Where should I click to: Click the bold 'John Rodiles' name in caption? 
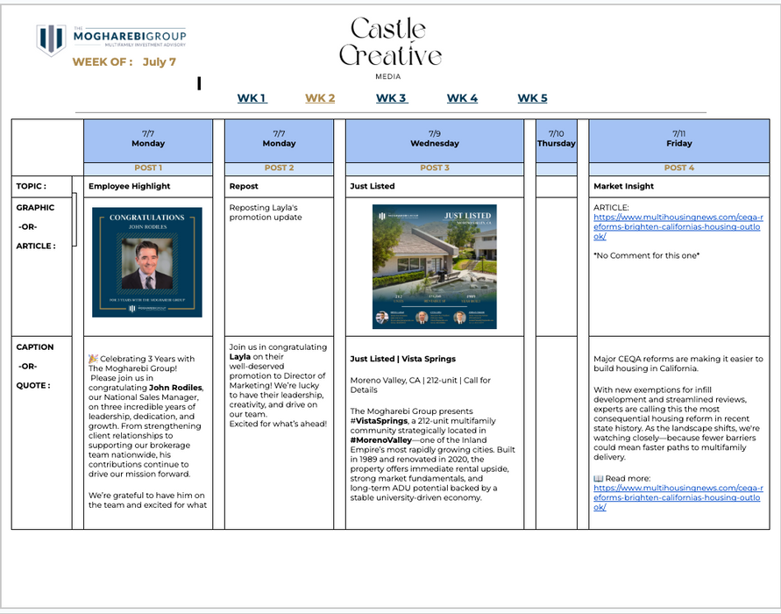tap(175, 388)
